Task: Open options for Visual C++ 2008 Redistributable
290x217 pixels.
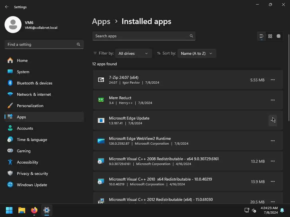Action: point(273,161)
